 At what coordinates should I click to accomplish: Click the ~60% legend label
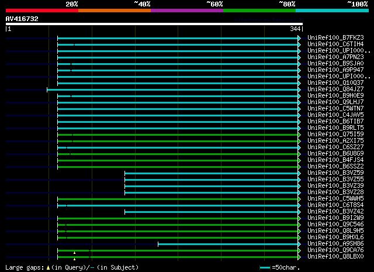tap(214, 4)
